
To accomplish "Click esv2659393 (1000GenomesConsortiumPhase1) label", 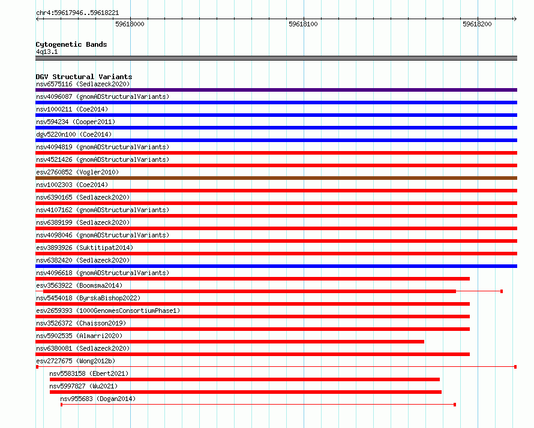I will pyautogui.click(x=108, y=311).
